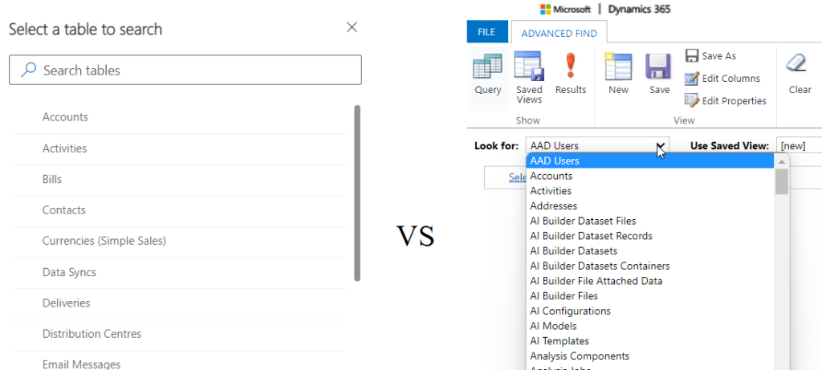This screenshot has width=822, height=370.
Task: Switch to the ADVANCED FIND tab
Action: (559, 33)
